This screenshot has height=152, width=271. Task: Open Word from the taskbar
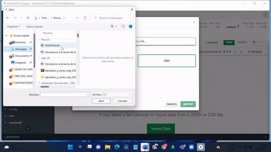click(x=145, y=147)
